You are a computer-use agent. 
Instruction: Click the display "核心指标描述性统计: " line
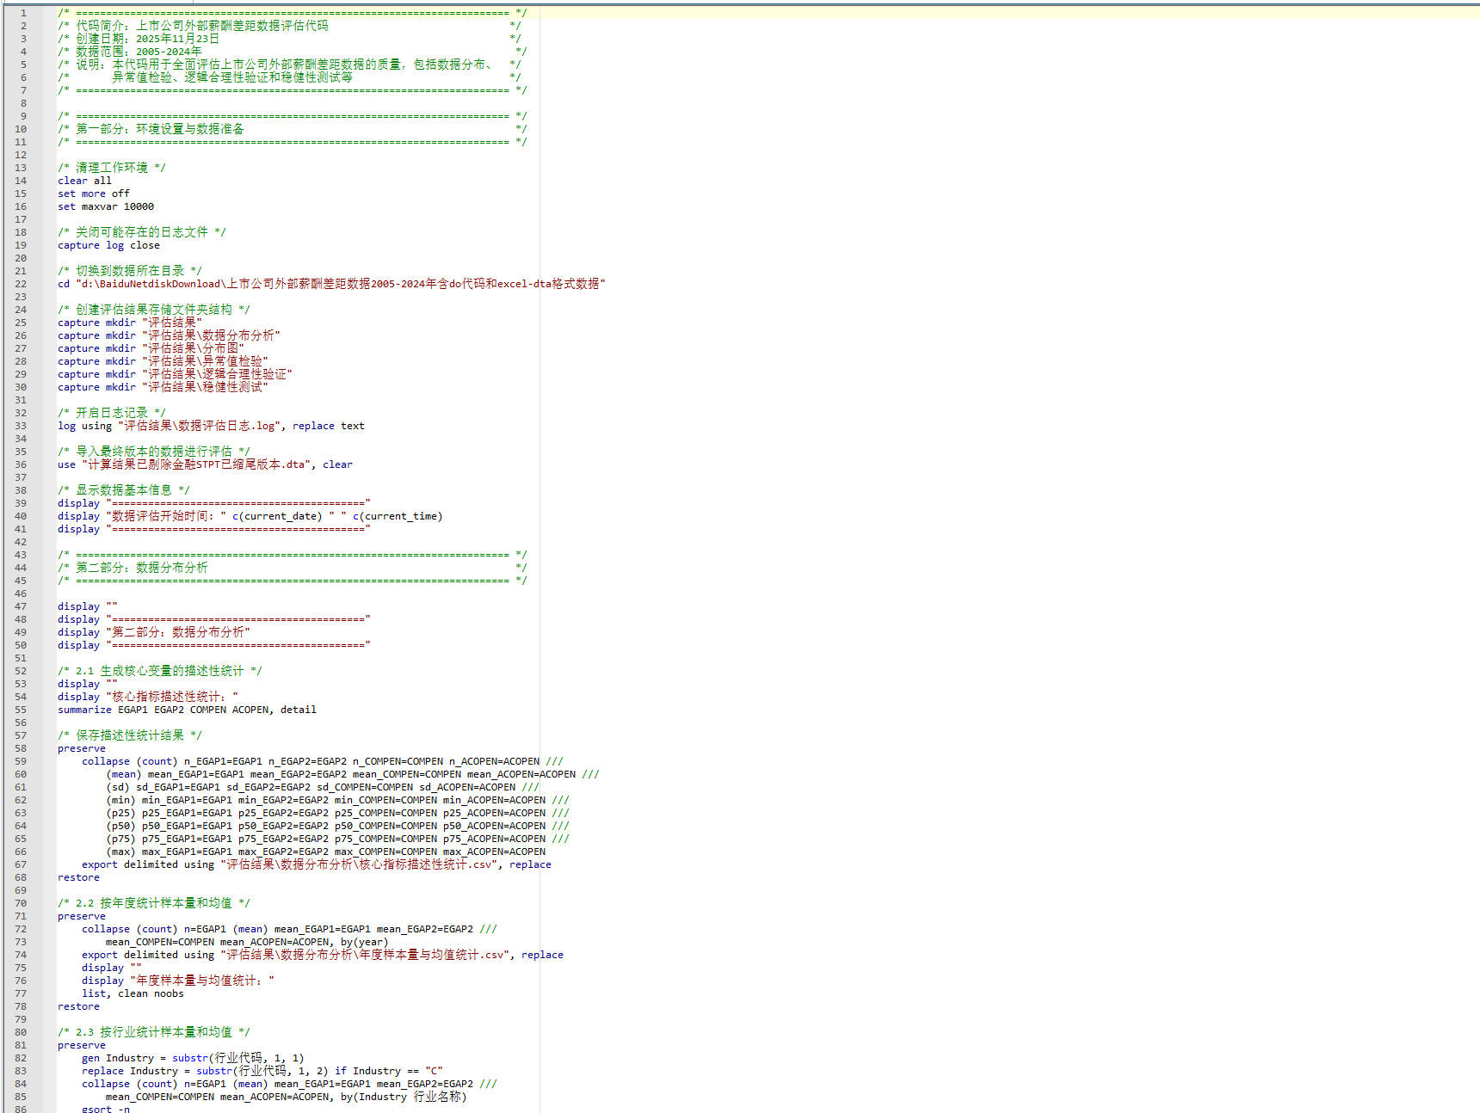(x=148, y=697)
